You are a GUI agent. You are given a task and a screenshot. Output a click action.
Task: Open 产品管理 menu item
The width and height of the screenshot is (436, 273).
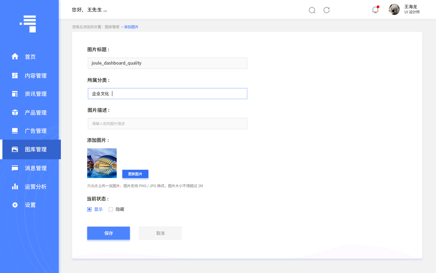pyautogui.click(x=36, y=113)
